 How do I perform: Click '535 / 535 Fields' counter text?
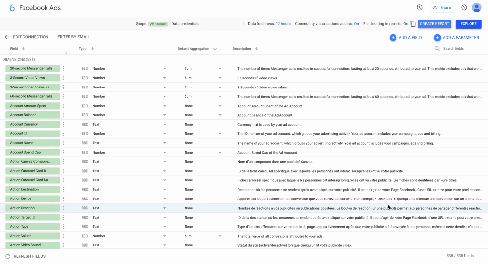pos(460,256)
